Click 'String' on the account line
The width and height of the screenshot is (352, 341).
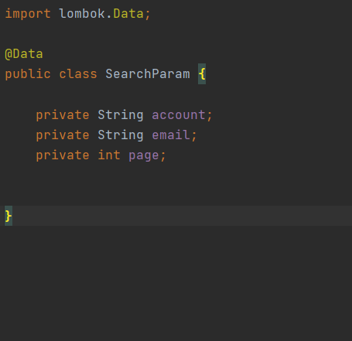(121, 115)
